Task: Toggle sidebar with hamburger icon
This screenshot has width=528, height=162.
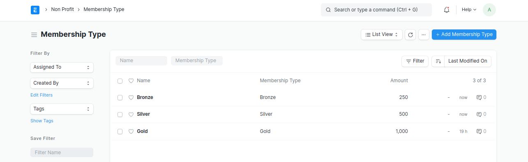Action: coord(34,35)
